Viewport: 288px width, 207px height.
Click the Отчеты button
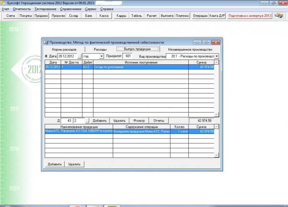point(159,121)
